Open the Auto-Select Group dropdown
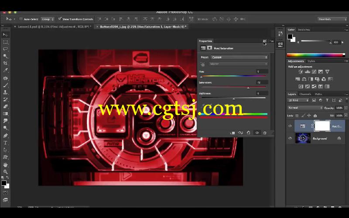 click(48, 19)
